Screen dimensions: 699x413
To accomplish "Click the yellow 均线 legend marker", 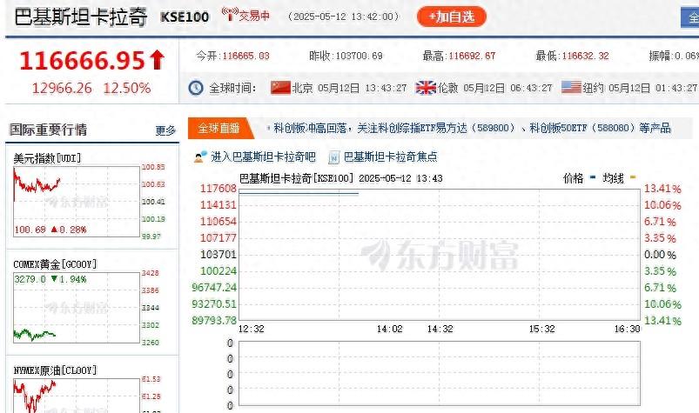I will [633, 177].
